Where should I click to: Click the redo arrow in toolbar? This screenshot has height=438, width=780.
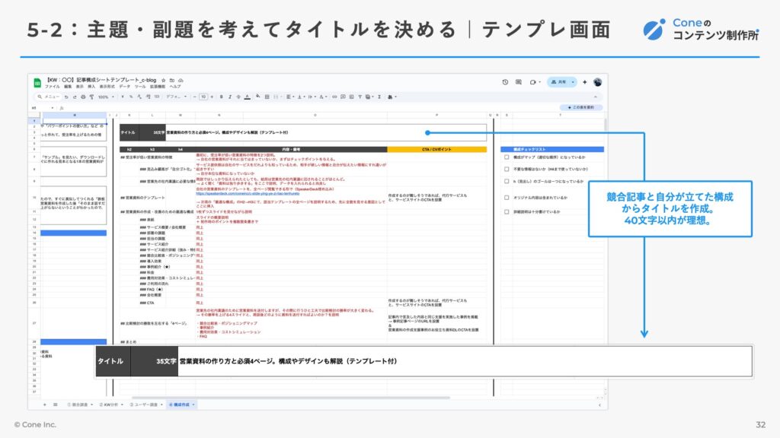pos(75,97)
